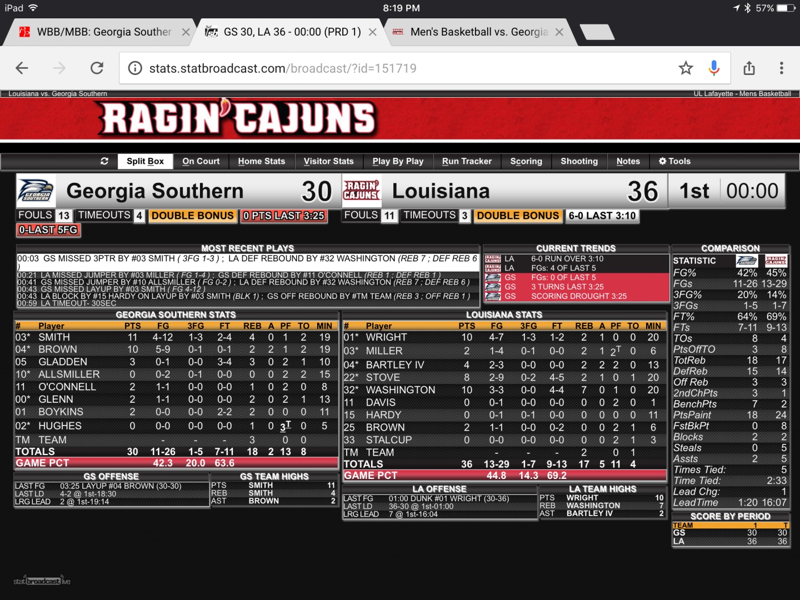Tap the microphone voice search icon
This screenshot has width=800, height=600.
click(714, 68)
